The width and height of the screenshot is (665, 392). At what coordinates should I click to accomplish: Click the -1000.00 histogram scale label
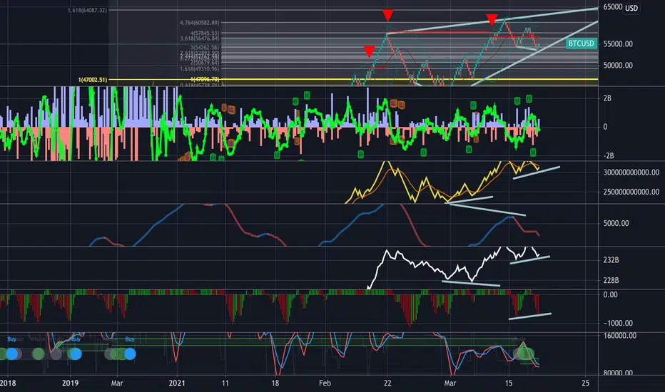pyautogui.click(x=618, y=323)
